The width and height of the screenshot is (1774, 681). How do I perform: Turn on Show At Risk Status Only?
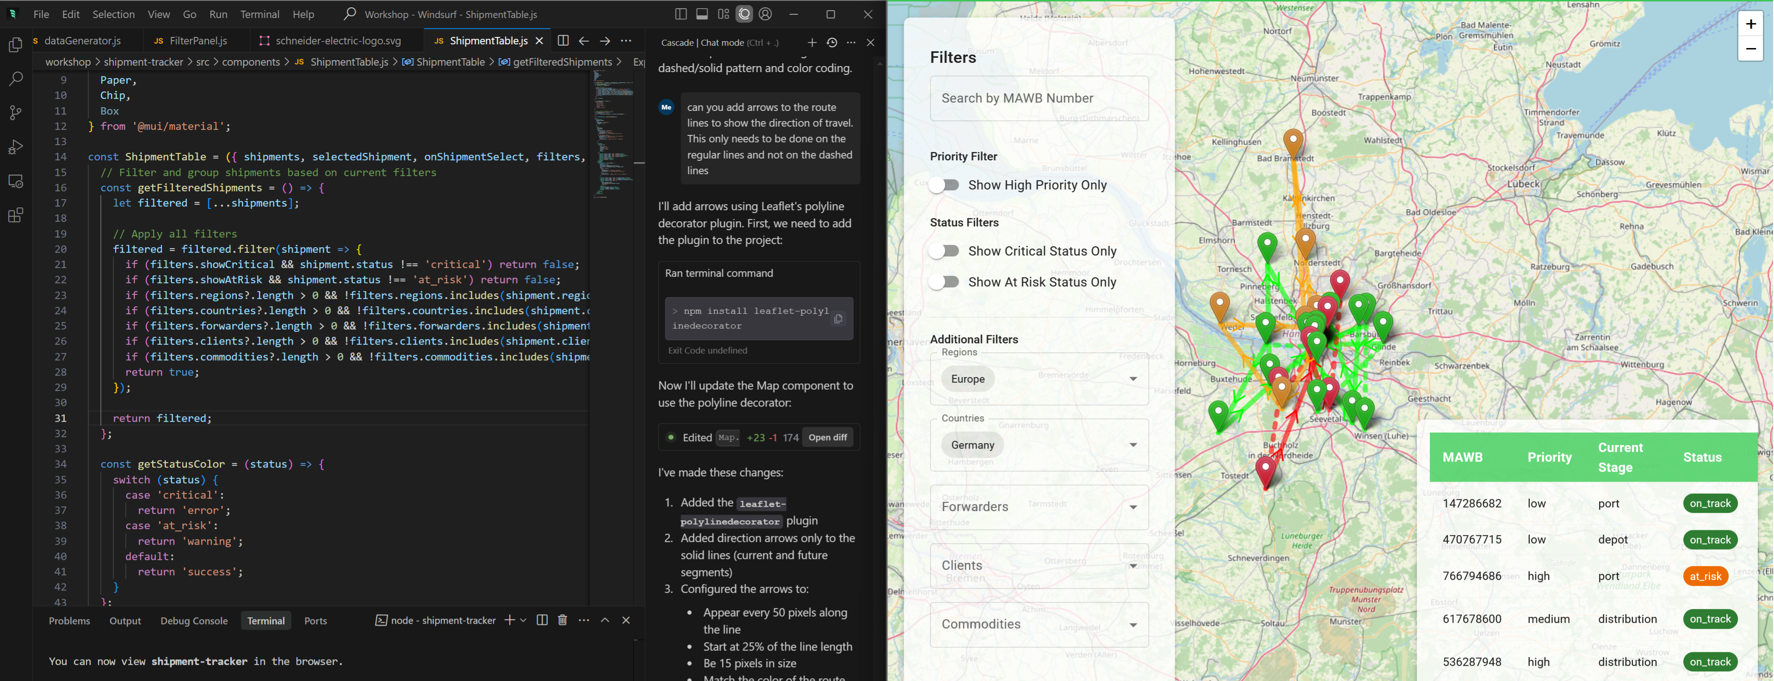point(944,282)
